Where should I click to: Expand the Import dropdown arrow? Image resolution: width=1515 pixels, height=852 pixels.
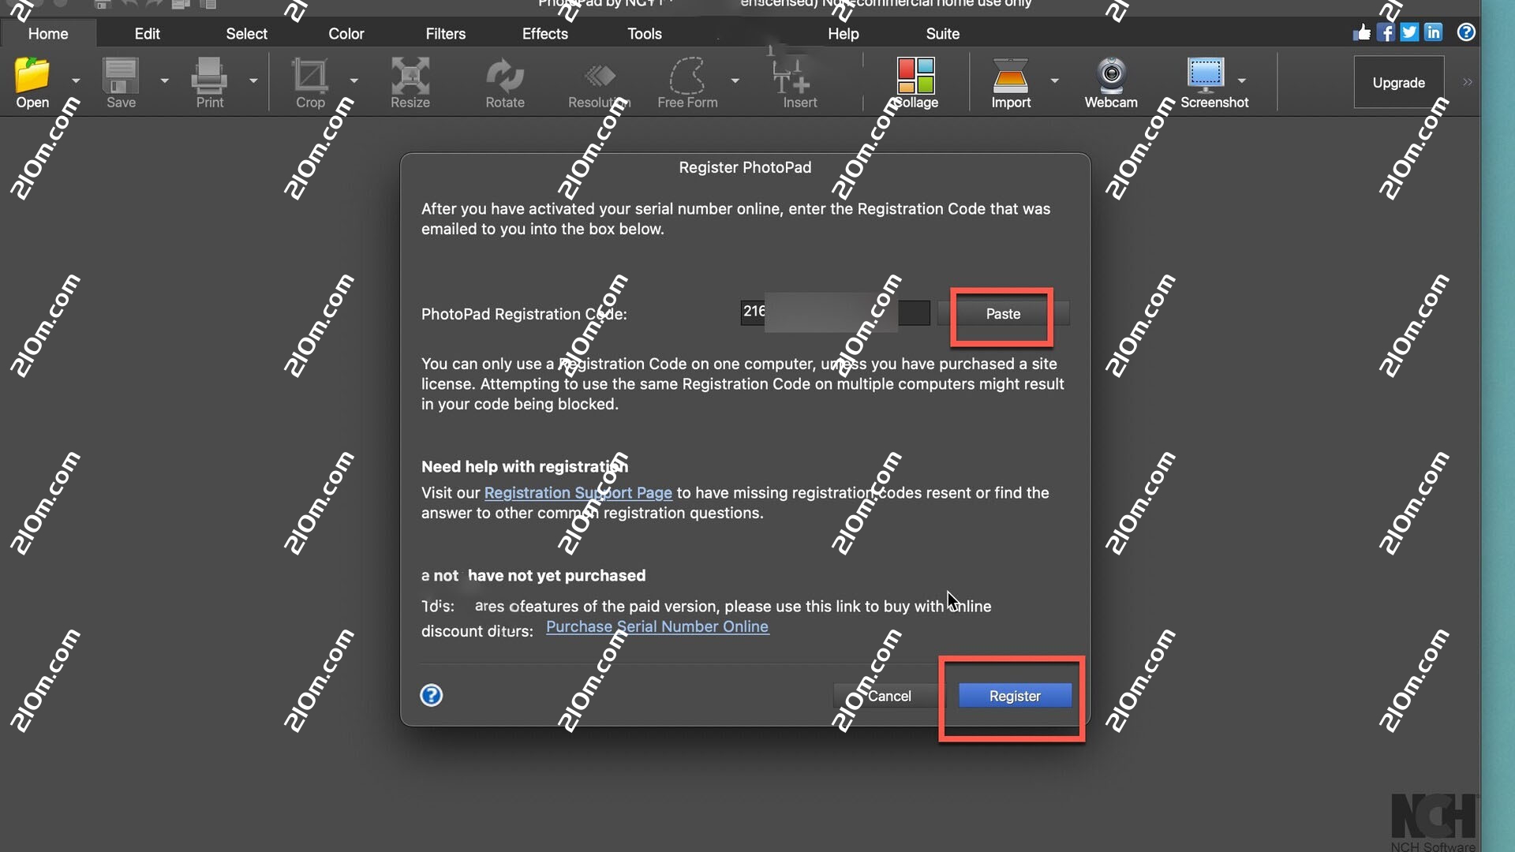[1056, 81]
